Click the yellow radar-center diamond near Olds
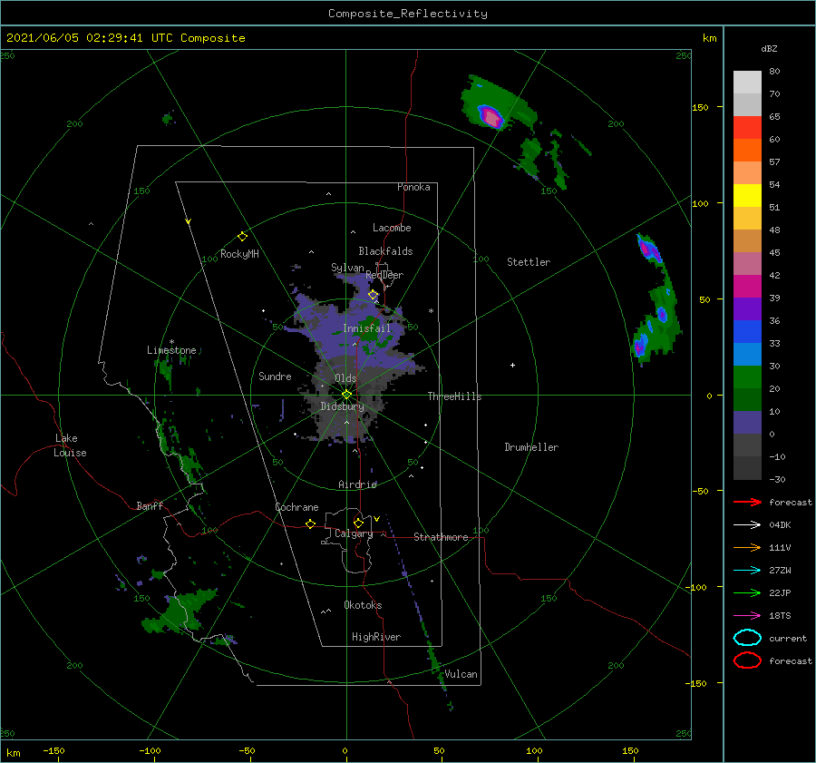The image size is (816, 763). (346, 395)
